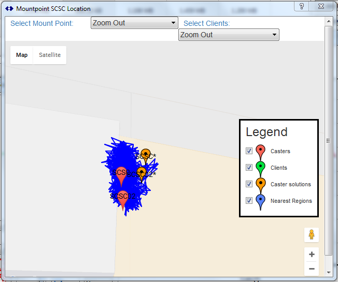Screen dimensions: 338x282
Task: Click the Nearest Regions legend label
Action: (x=291, y=201)
